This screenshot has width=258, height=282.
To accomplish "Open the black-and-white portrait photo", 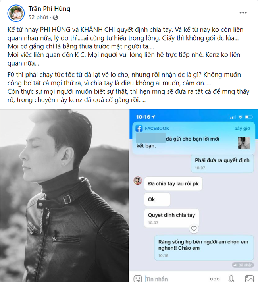I will tap(64, 195).
